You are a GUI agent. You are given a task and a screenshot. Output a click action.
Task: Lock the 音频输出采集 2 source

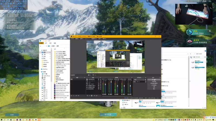[x=100, y=86]
